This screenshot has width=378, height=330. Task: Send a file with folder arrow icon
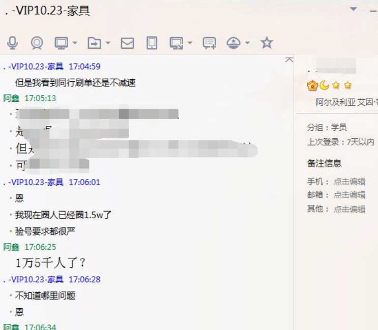94,43
